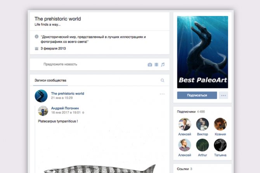
Task: Click the calendar icon beside 3 февраля 2013
Action: click(36, 48)
